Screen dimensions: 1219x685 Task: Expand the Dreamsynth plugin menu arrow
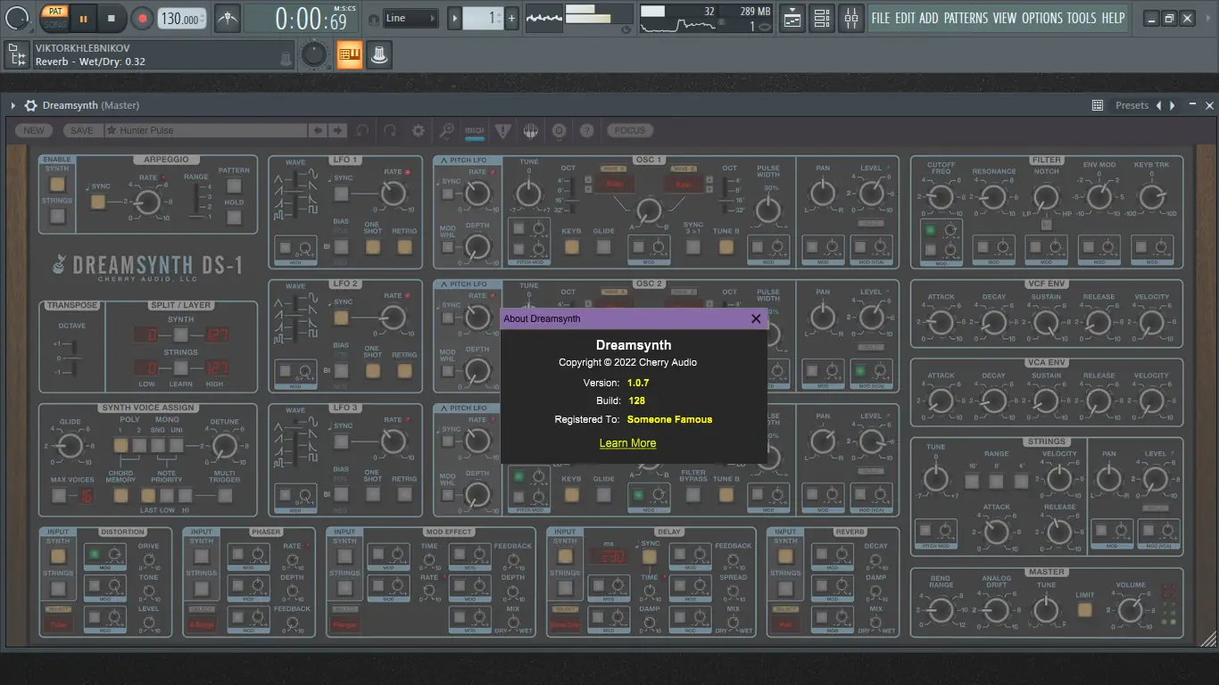(x=13, y=105)
